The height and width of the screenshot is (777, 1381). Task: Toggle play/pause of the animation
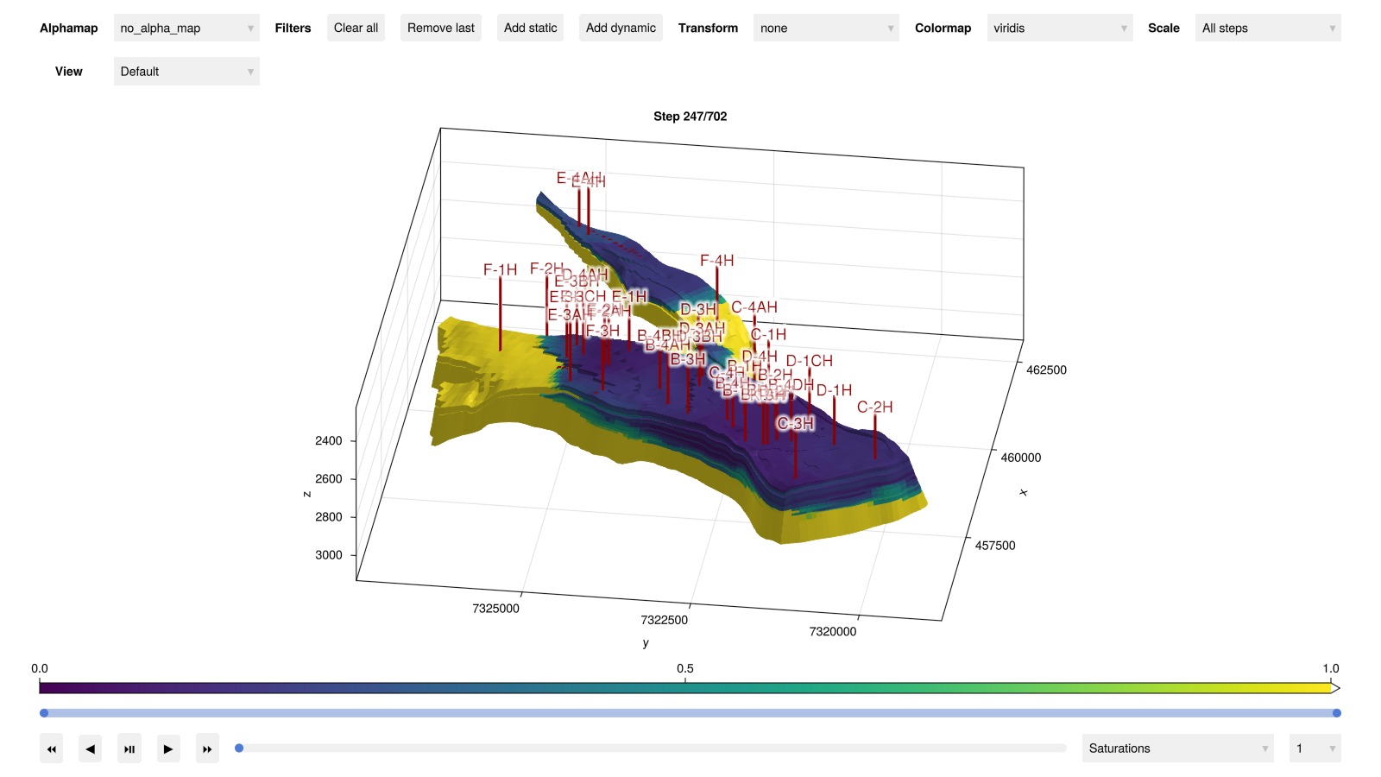point(129,749)
